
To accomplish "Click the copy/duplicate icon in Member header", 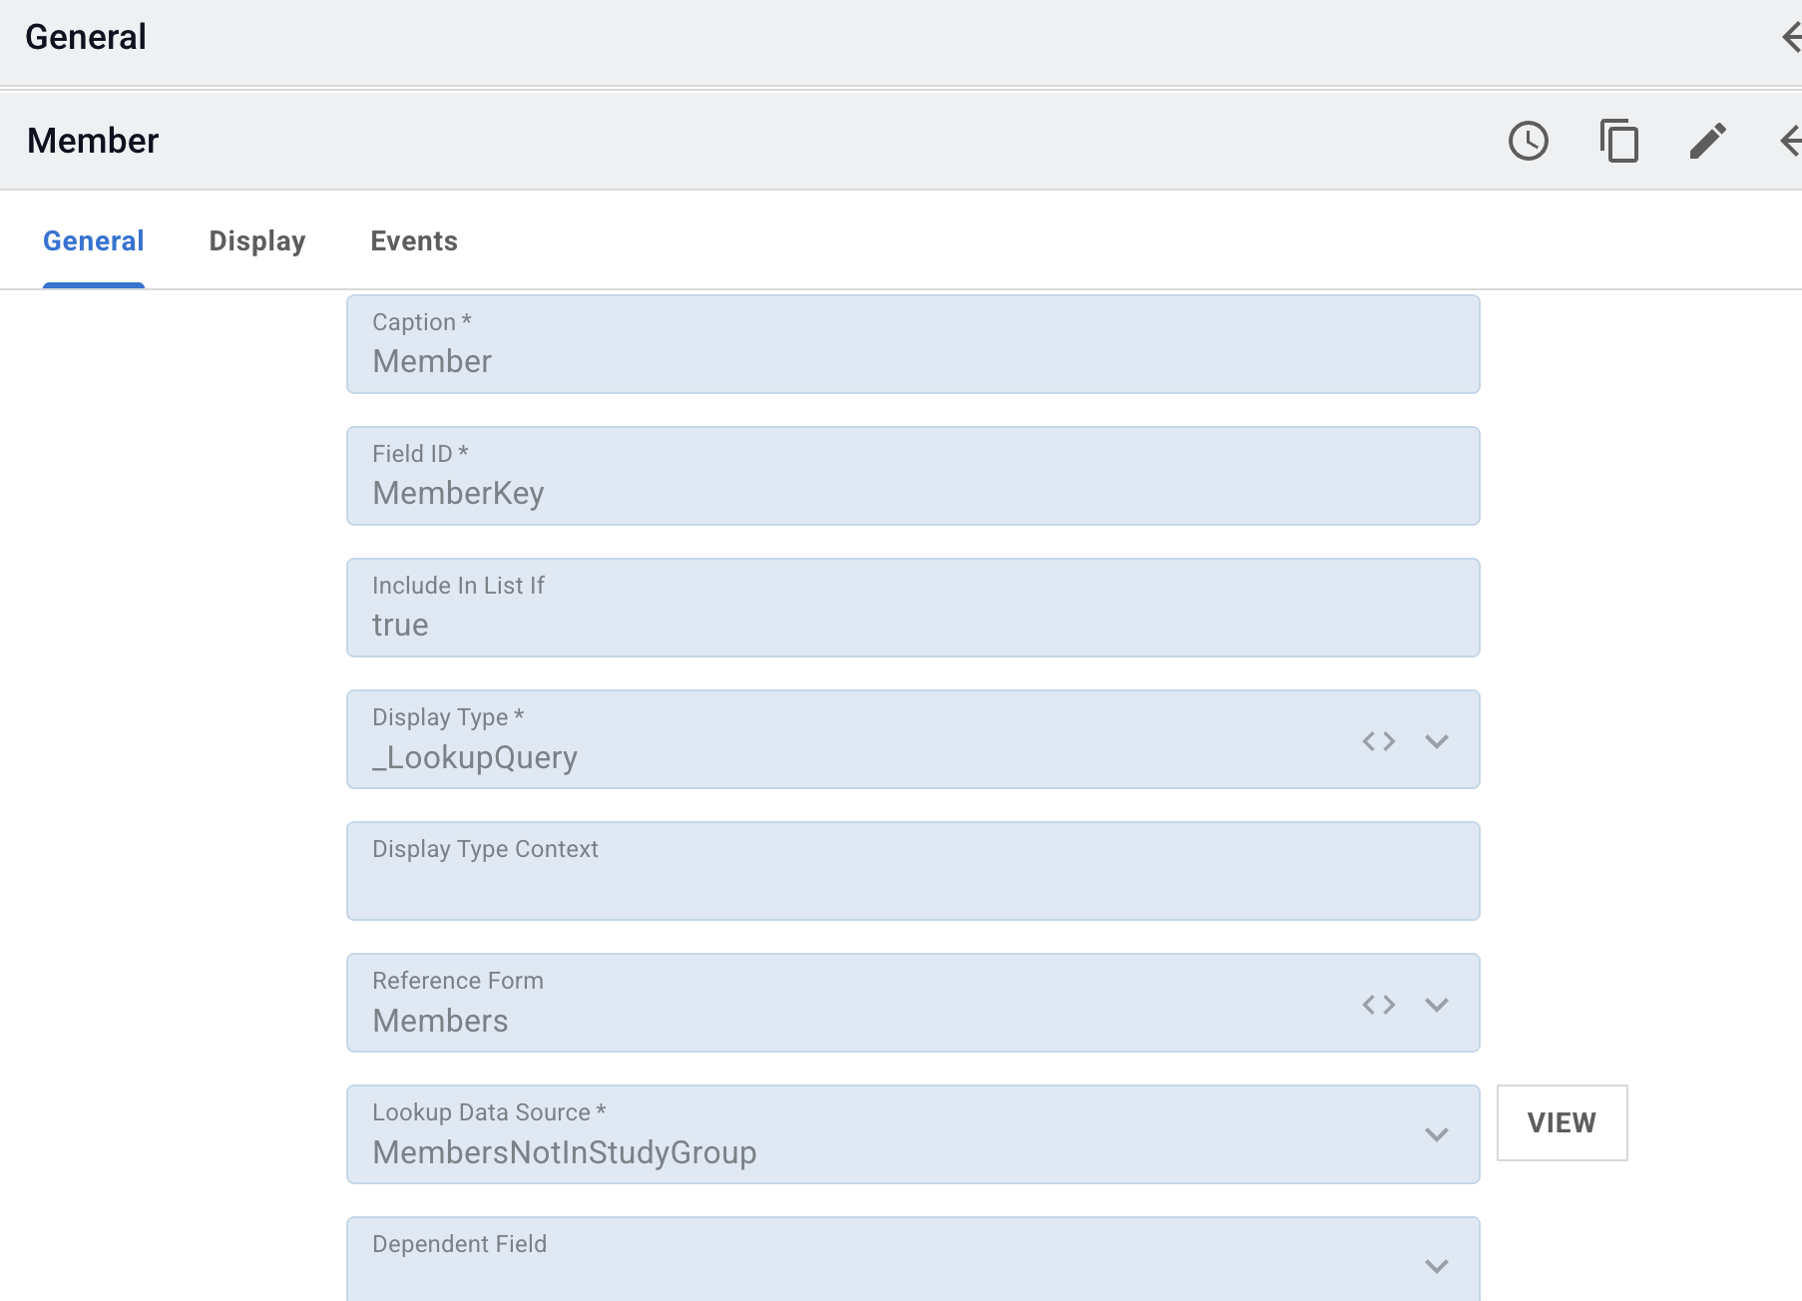I will 1618,141.
